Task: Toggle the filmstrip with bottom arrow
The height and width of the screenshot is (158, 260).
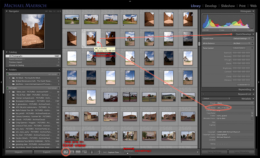Action: 130,157
